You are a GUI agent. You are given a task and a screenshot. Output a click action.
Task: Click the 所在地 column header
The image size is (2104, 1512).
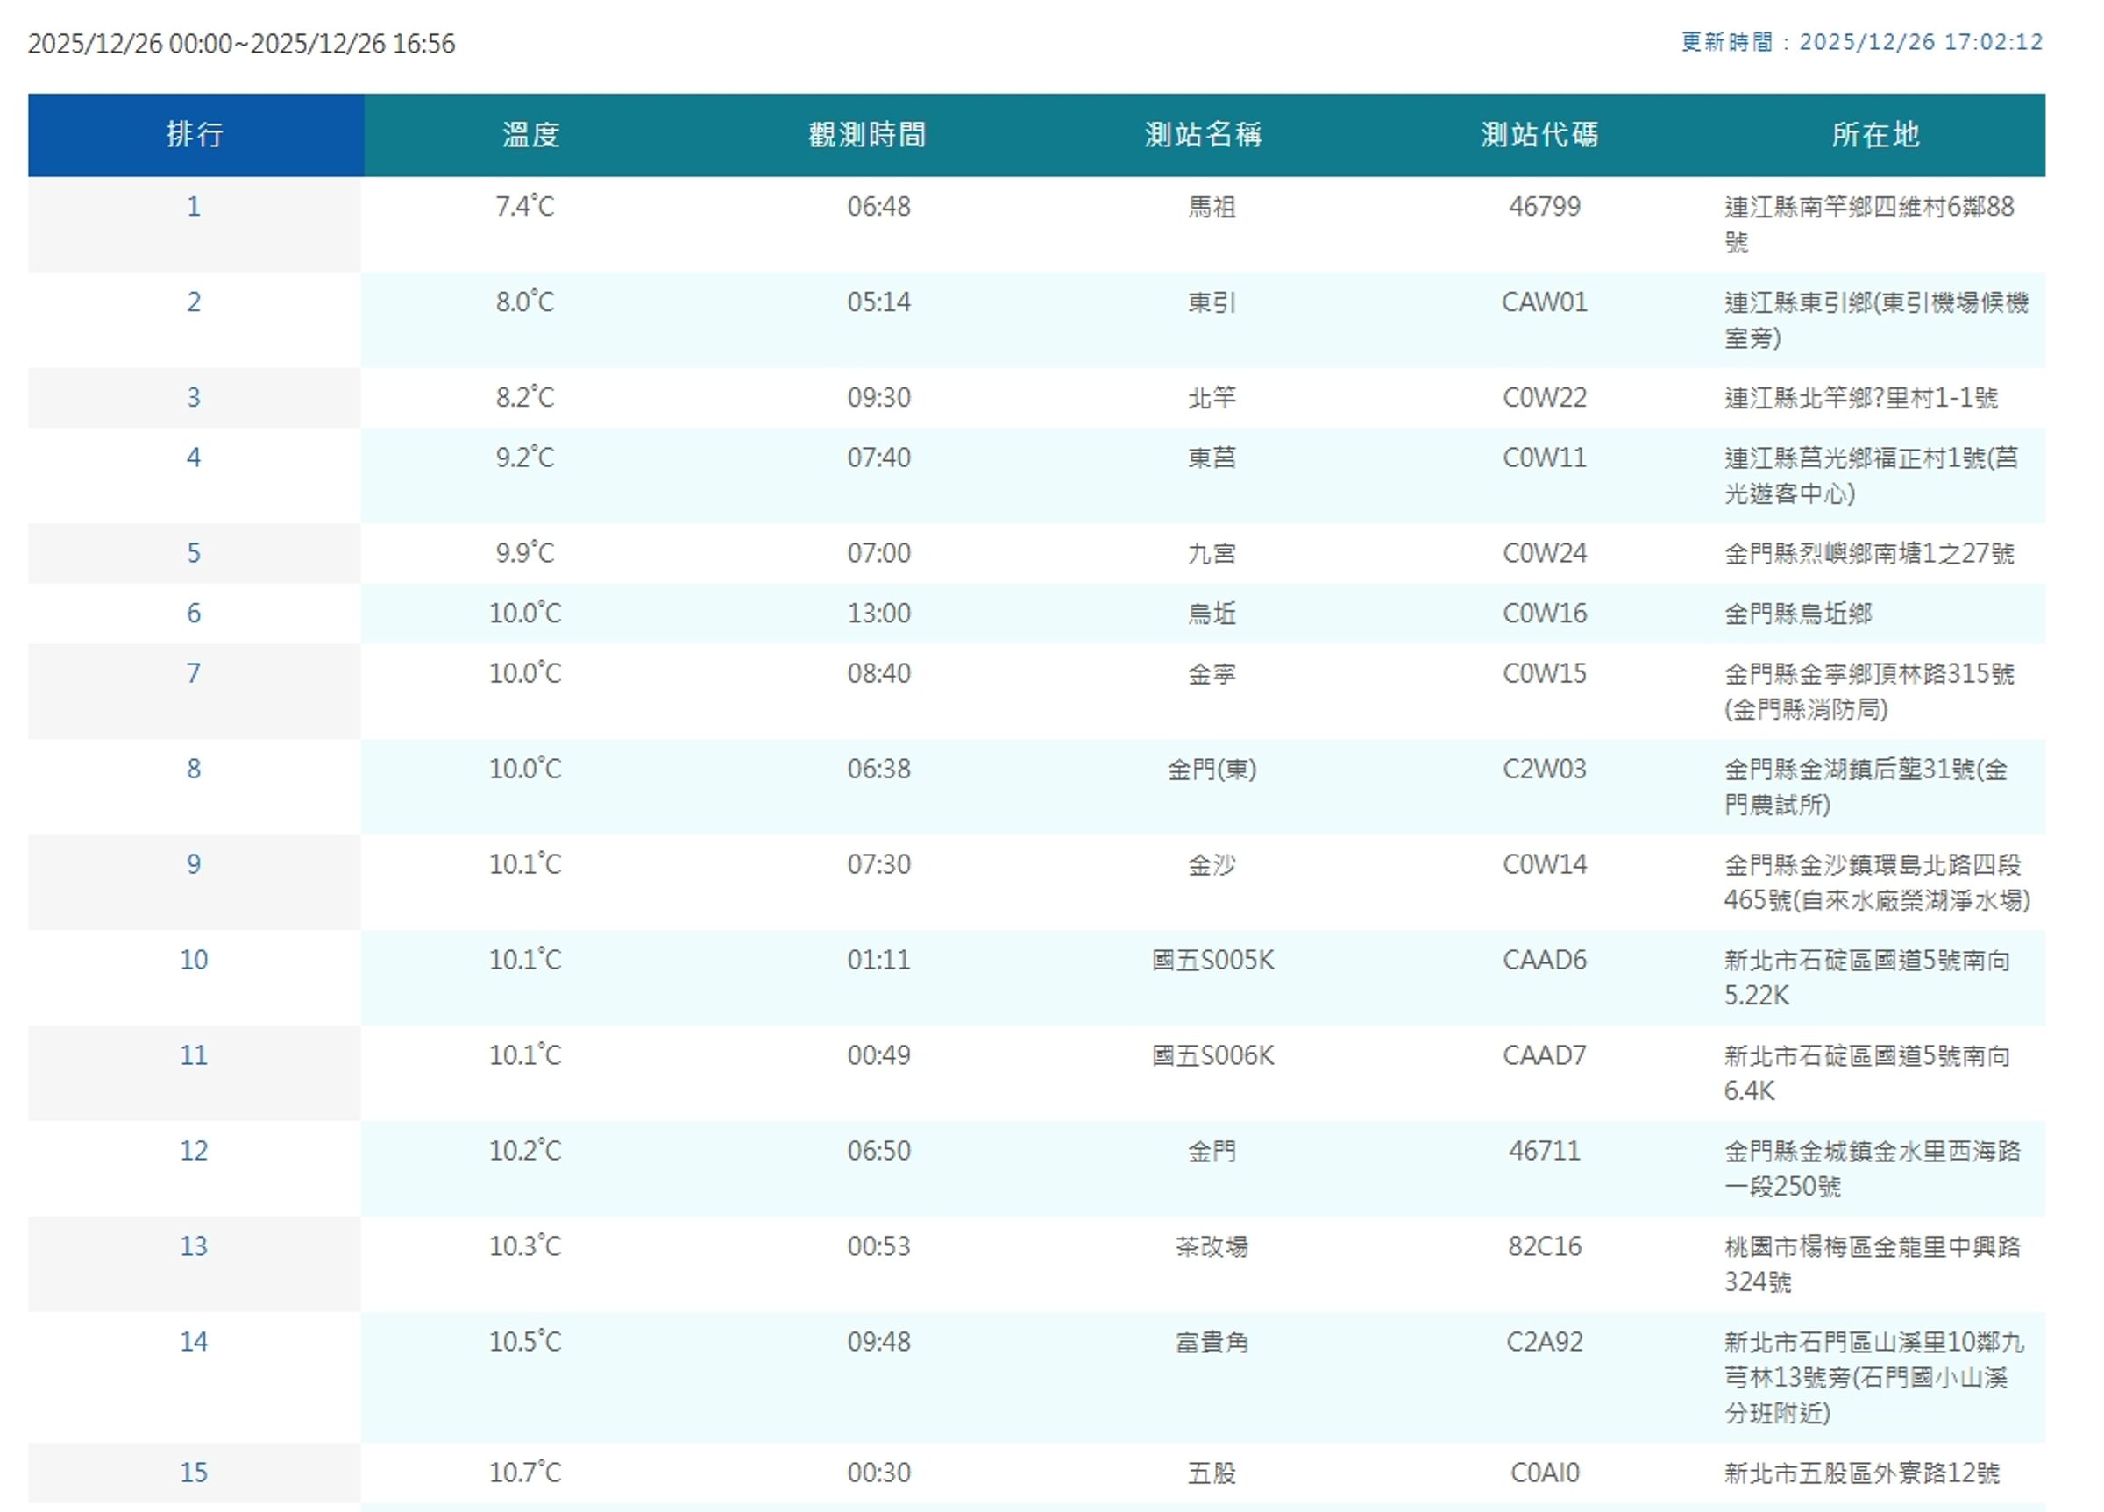[1875, 134]
